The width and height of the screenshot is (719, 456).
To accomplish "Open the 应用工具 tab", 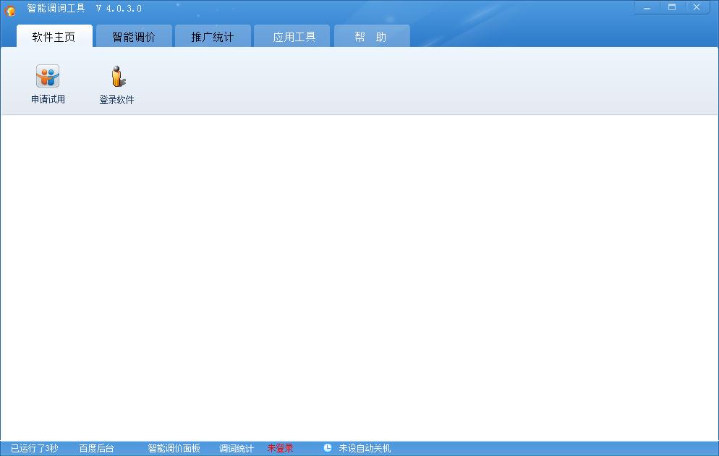I will (x=292, y=35).
